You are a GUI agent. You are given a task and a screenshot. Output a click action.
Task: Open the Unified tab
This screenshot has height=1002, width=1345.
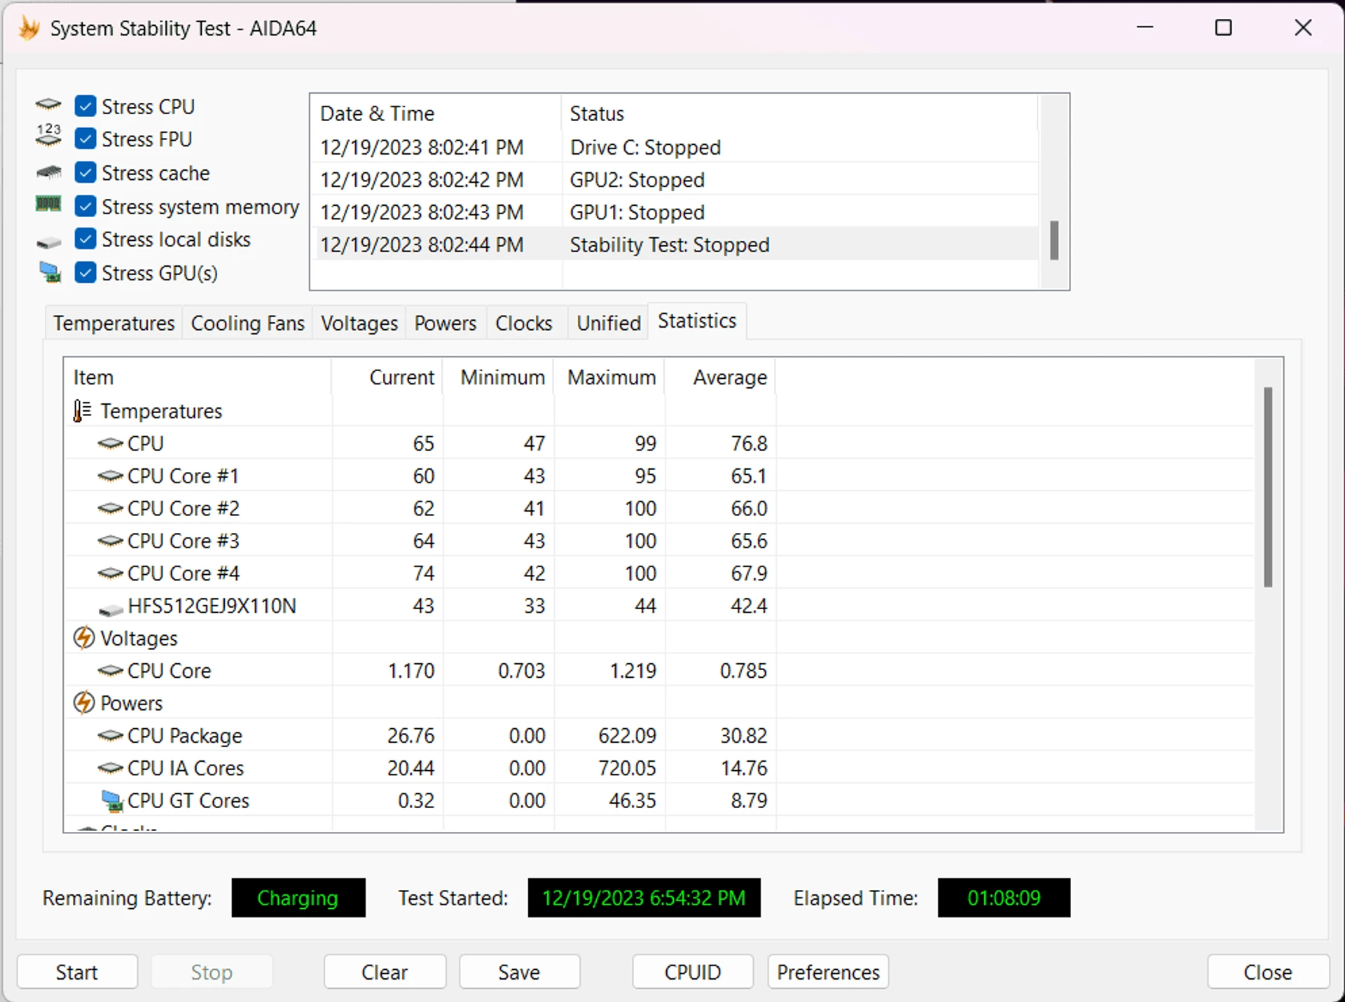[609, 323]
